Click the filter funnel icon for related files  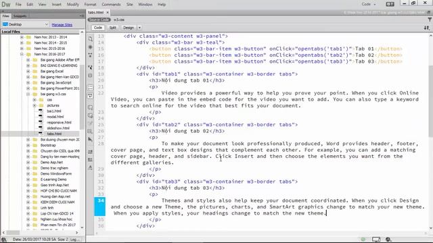[430, 20]
